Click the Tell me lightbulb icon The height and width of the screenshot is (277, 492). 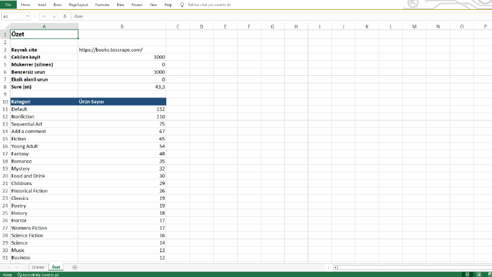(182, 5)
